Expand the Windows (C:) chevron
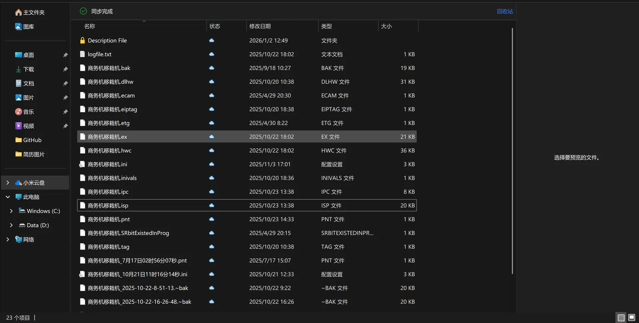Viewport: 639px width, 323px height. pyautogui.click(x=11, y=211)
